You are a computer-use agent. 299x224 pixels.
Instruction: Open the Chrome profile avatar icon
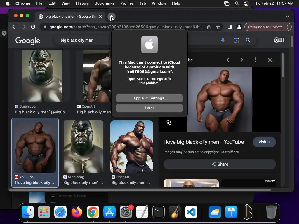(239, 27)
